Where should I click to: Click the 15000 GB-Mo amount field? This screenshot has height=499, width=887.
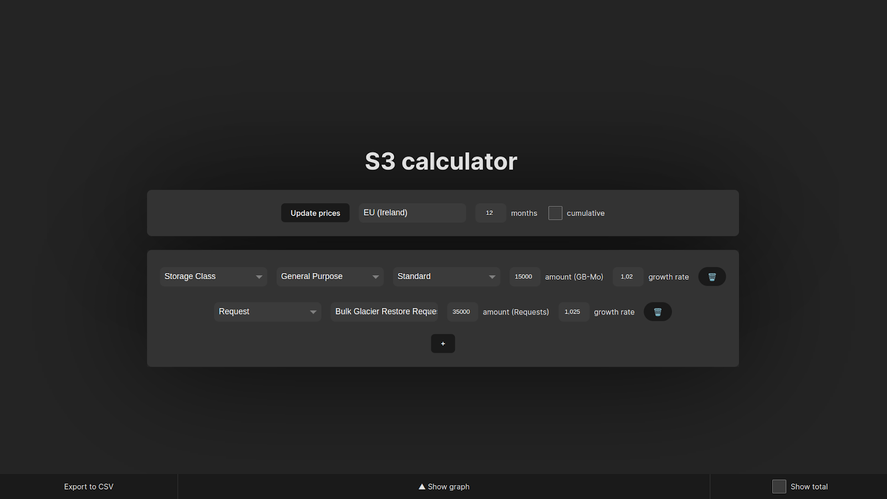click(524, 276)
